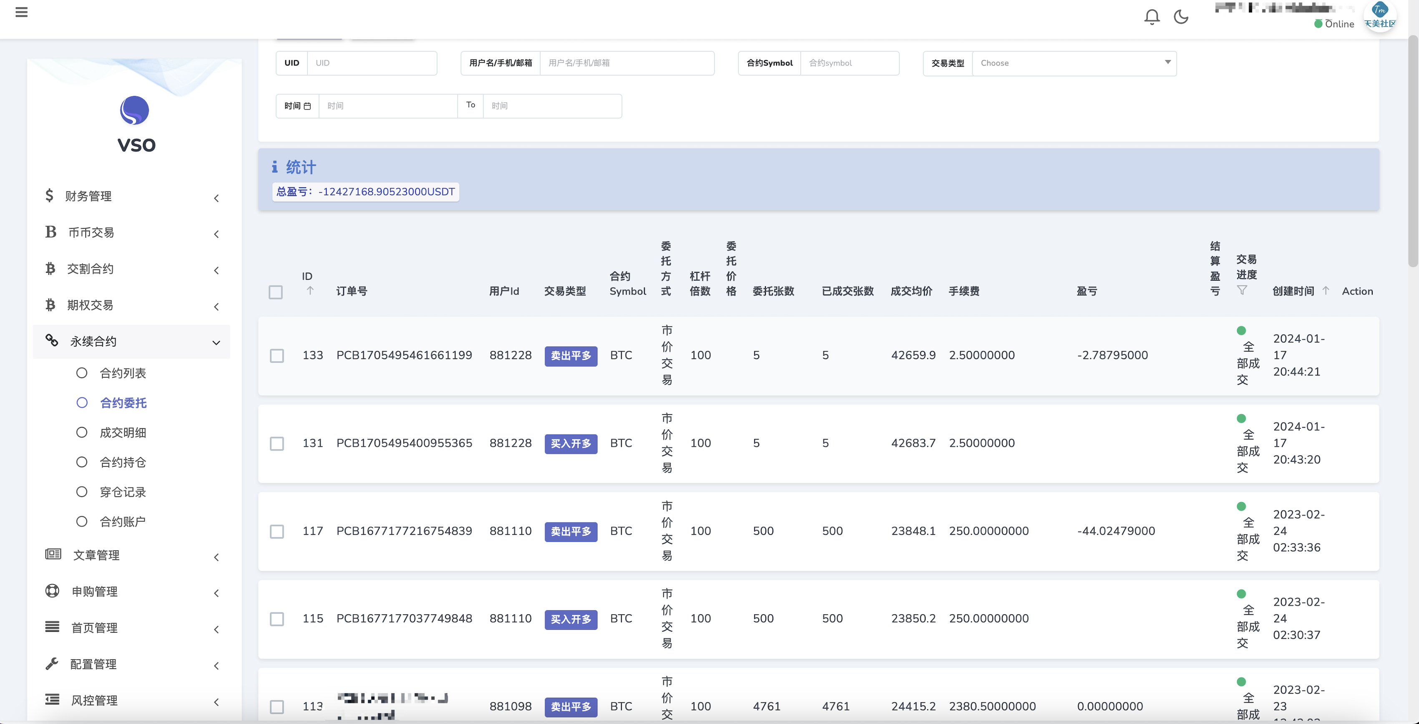Go to 合约持仓 submenu item
Image resolution: width=1419 pixels, height=724 pixels.
click(x=123, y=463)
